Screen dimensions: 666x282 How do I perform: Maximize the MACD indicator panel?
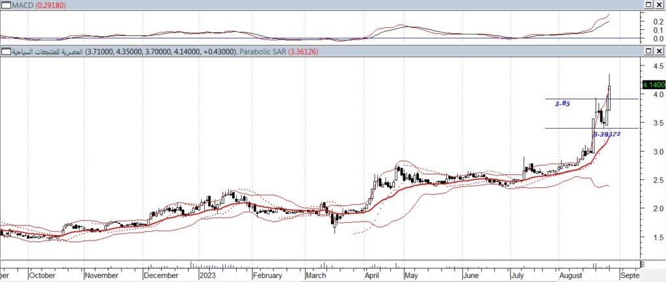pyautogui.click(x=648, y=5)
